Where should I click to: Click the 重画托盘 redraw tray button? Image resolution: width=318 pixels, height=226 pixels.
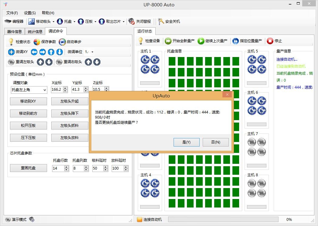point(29,168)
